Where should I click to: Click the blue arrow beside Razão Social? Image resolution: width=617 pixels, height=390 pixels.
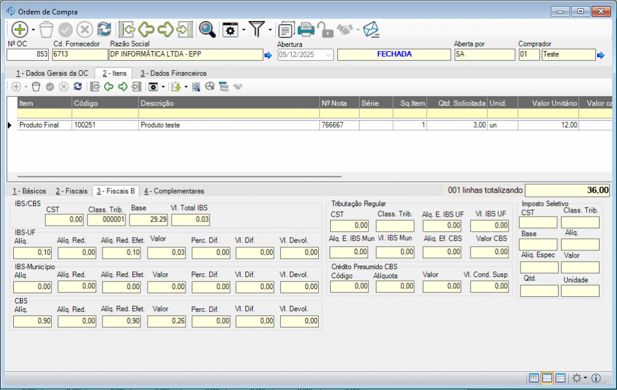coord(268,55)
